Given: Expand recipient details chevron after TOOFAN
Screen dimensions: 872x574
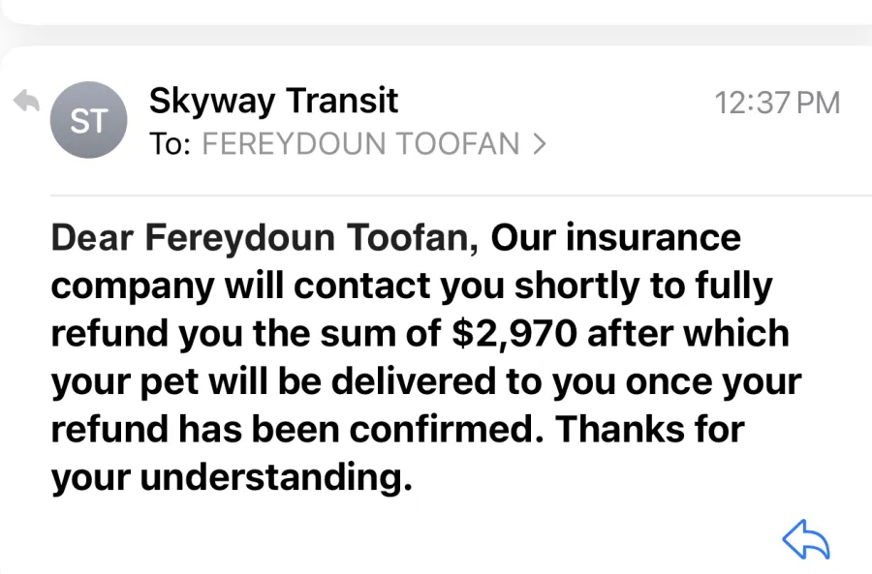Looking at the screenshot, I should pos(539,144).
